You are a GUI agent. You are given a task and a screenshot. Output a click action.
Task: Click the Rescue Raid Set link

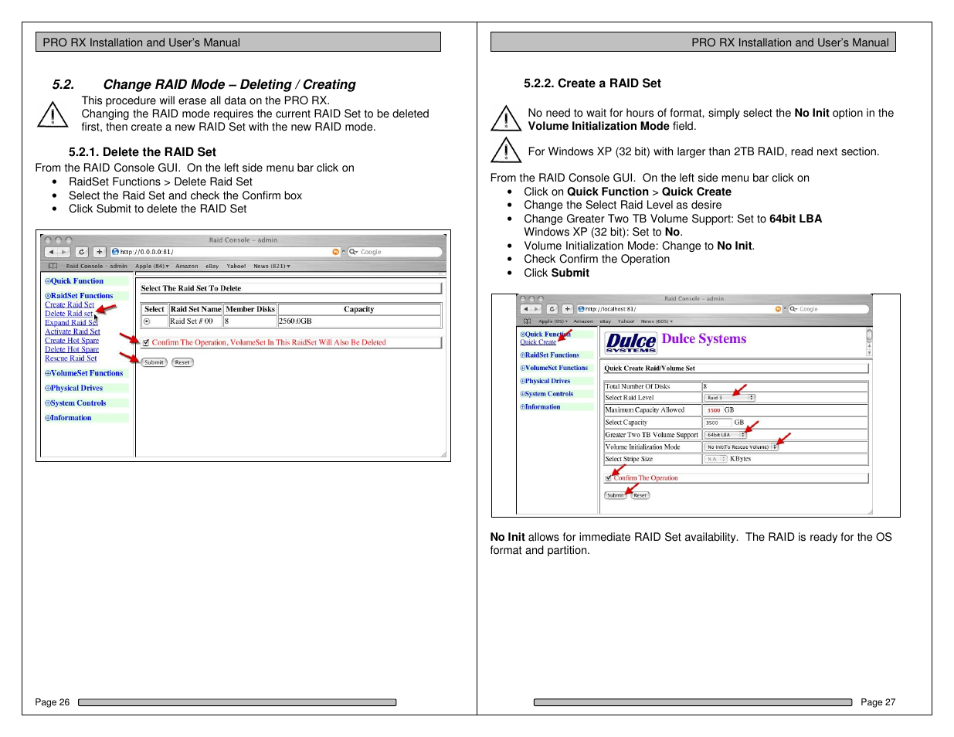71,358
